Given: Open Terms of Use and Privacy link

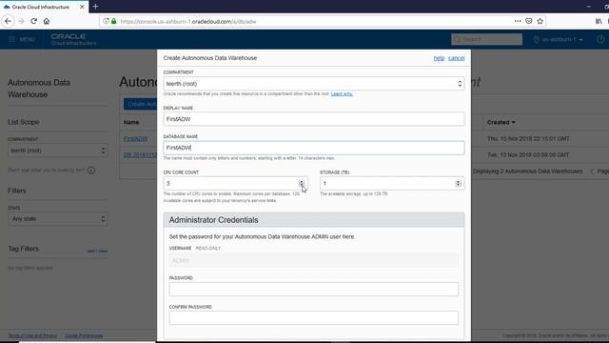Looking at the screenshot, I should (x=32, y=335).
